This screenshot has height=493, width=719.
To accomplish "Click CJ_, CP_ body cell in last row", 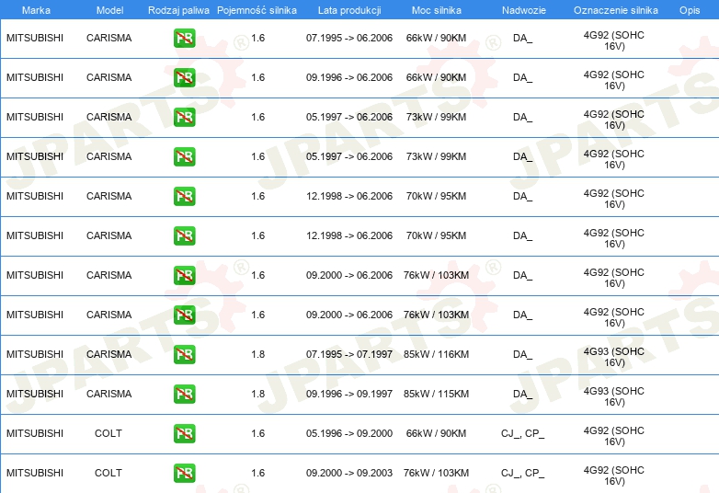I will (522, 473).
